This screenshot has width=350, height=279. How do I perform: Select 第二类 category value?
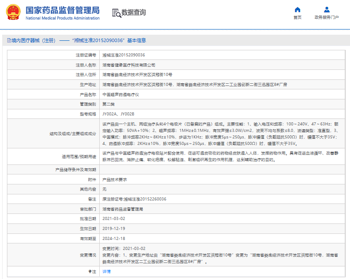pos(108,104)
